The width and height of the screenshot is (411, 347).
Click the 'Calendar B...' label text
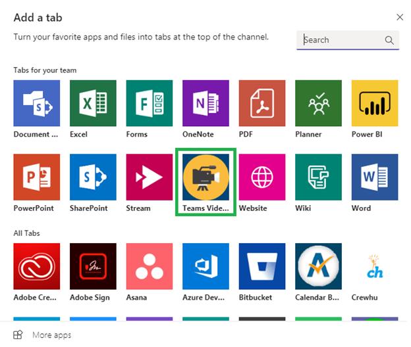[317, 297]
